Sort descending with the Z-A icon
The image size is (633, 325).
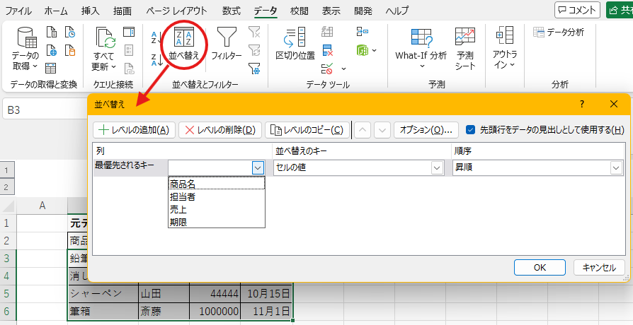click(x=156, y=60)
